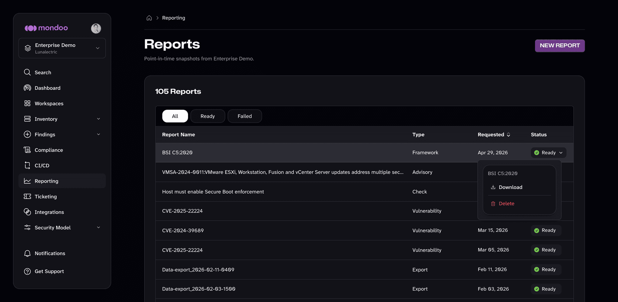The image size is (618, 302).
Task: Click the Inventory server icon
Action: pos(27,119)
